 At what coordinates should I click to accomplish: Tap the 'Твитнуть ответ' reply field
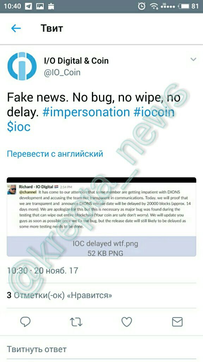[101, 349]
